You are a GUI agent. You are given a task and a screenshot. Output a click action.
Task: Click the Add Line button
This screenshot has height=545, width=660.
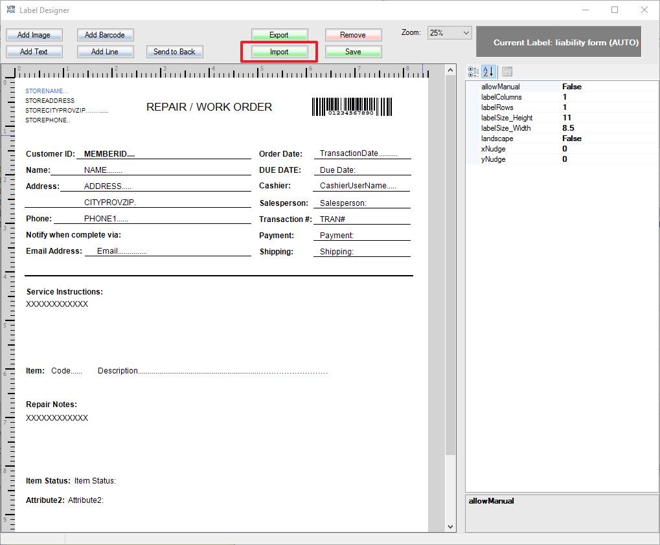tap(105, 52)
